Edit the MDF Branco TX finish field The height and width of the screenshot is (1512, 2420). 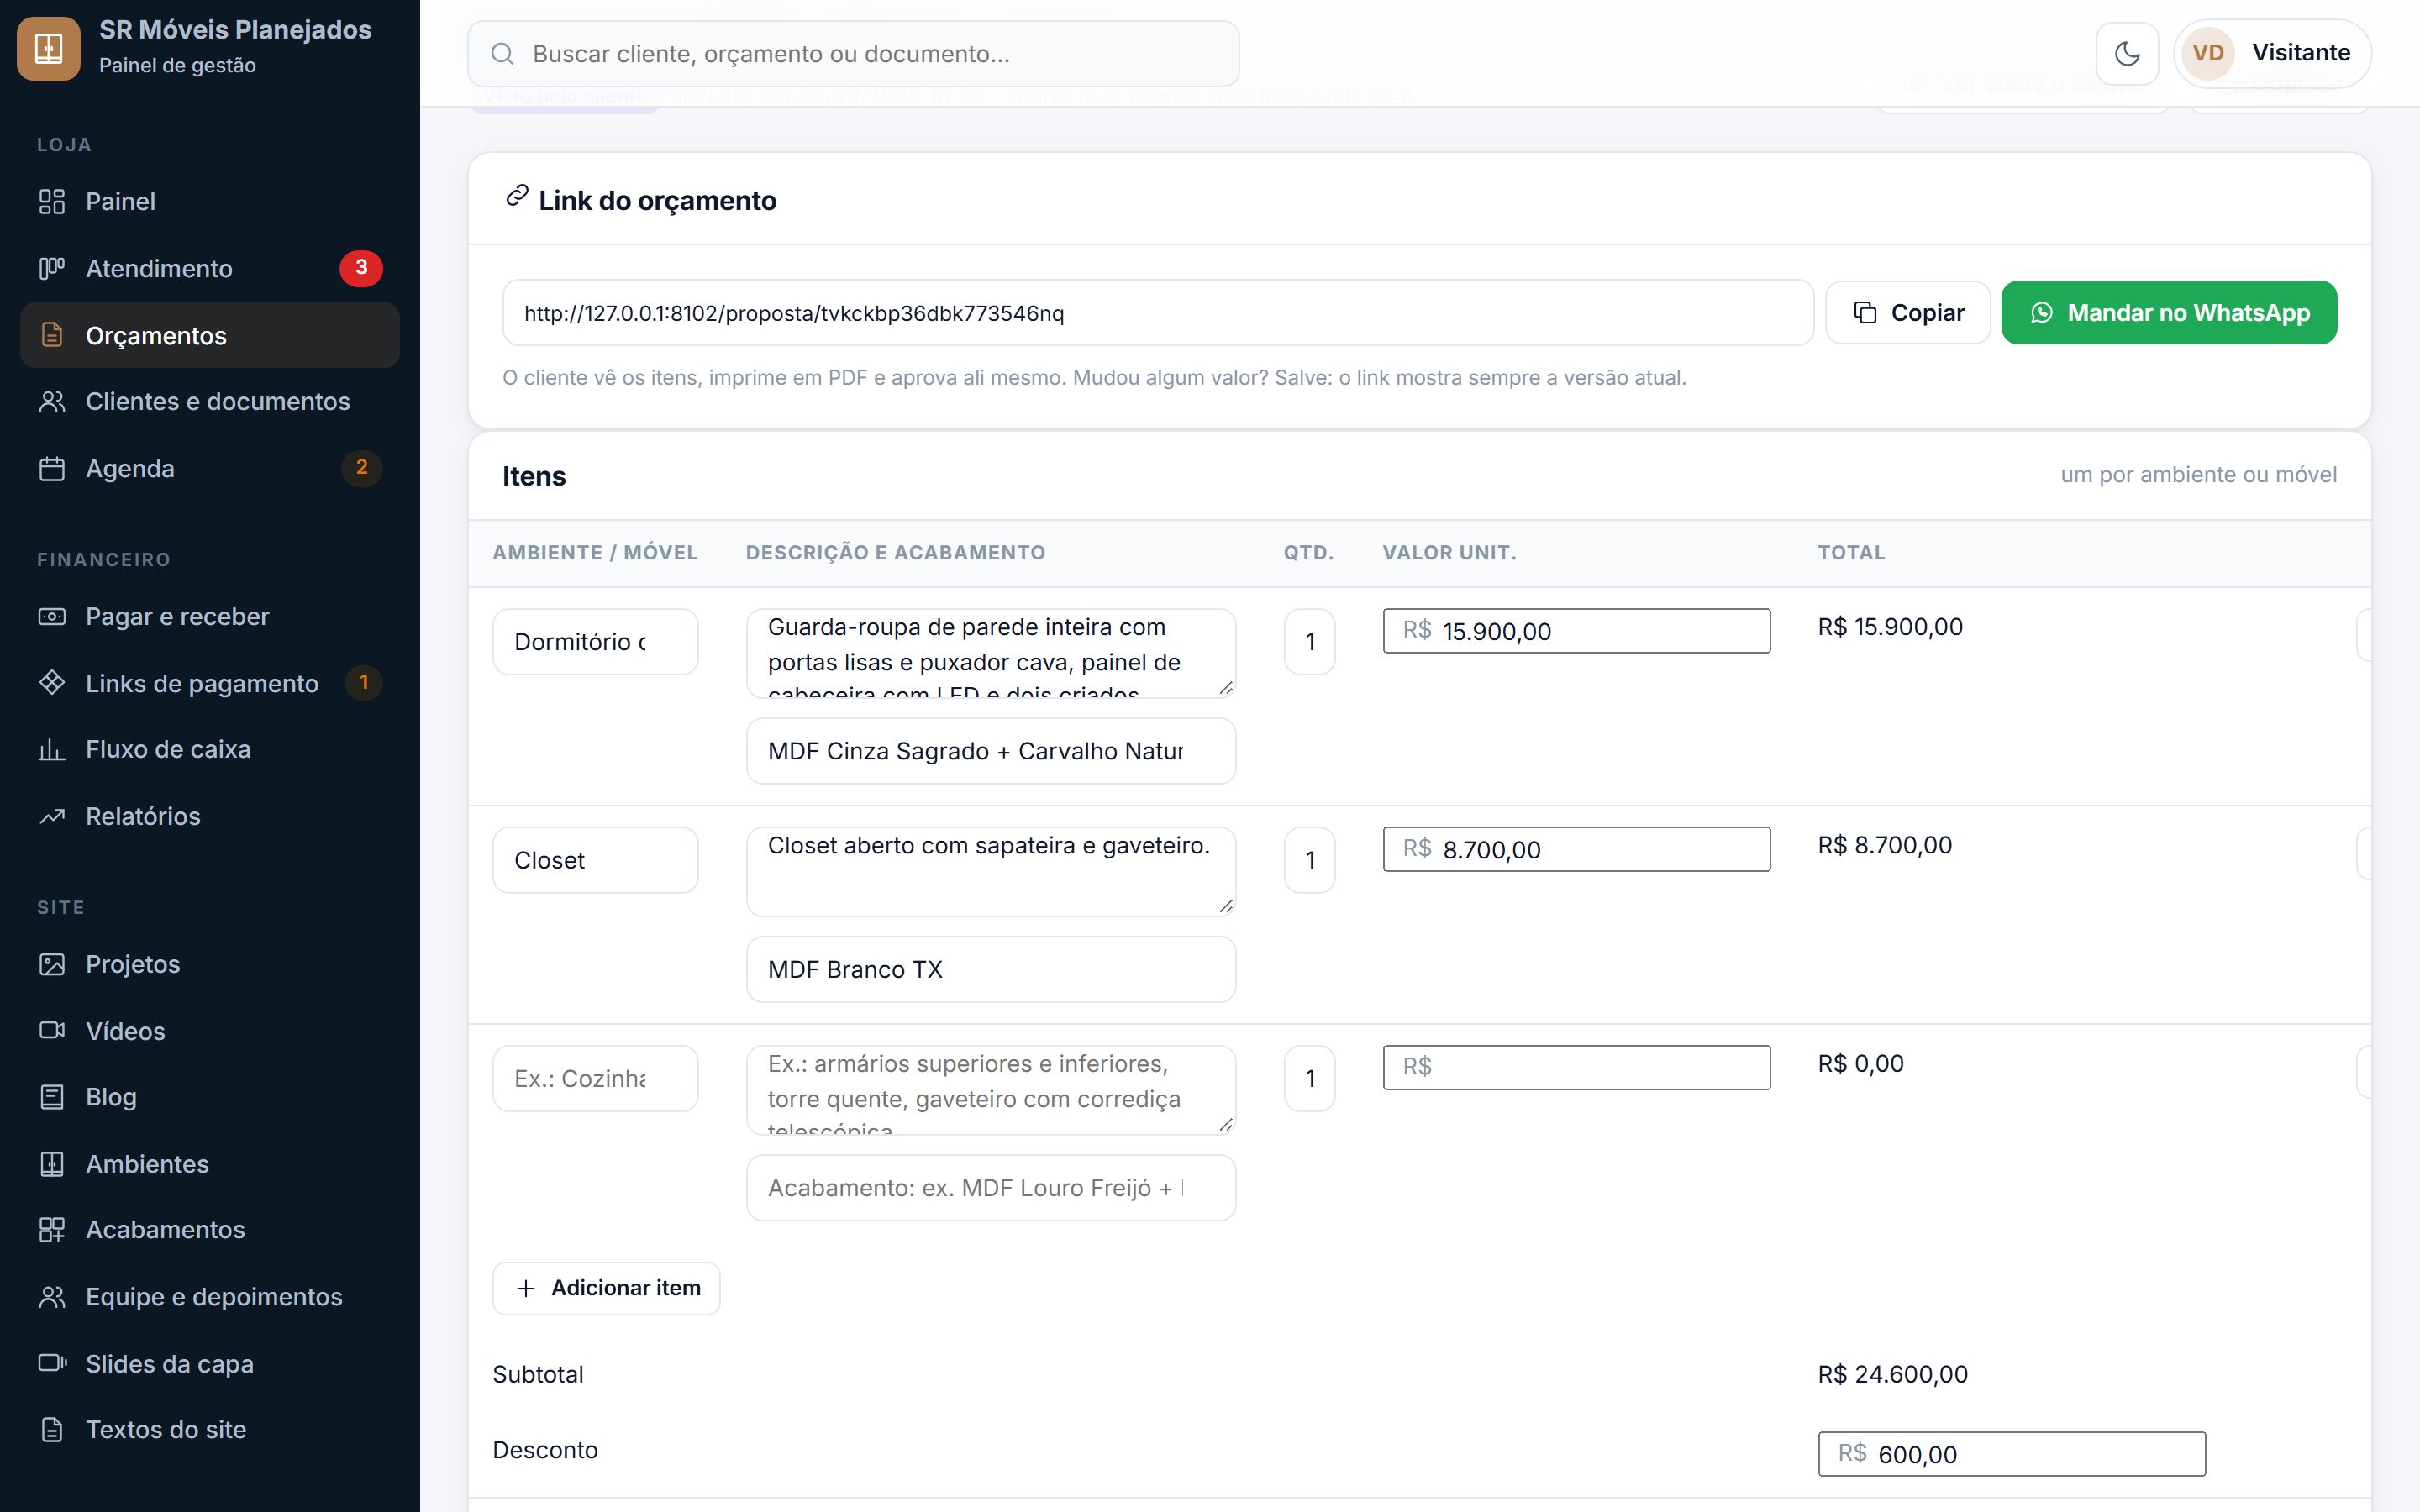(991, 969)
